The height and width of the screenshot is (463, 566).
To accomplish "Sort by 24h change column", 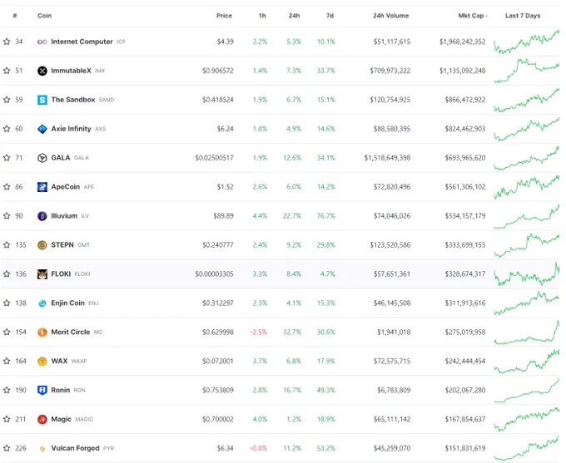I will (294, 16).
